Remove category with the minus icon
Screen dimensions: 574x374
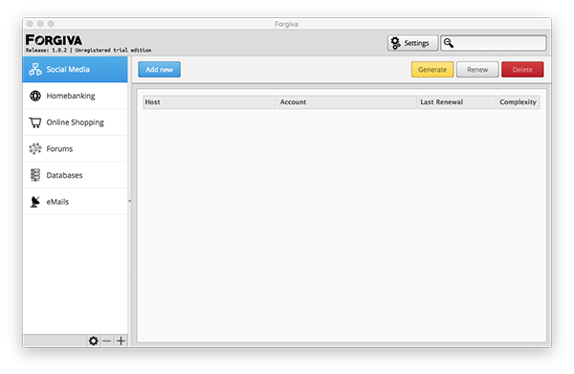point(107,341)
